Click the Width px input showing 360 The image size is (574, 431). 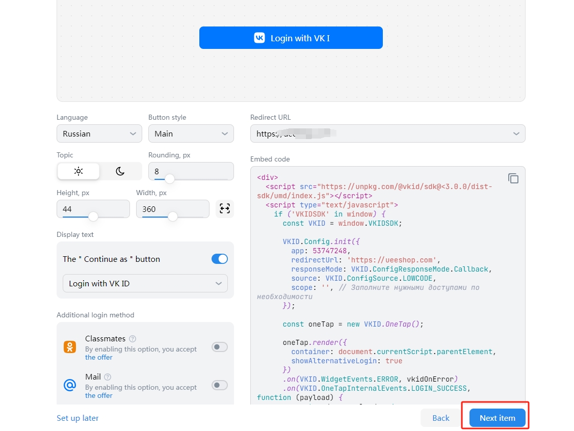(172, 209)
